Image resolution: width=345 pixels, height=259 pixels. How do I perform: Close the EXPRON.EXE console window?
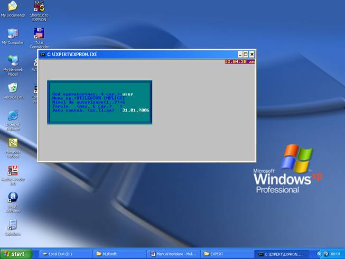(x=252, y=54)
